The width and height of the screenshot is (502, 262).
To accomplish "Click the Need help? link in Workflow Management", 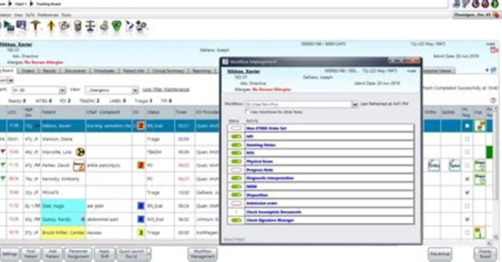I will (234, 239).
